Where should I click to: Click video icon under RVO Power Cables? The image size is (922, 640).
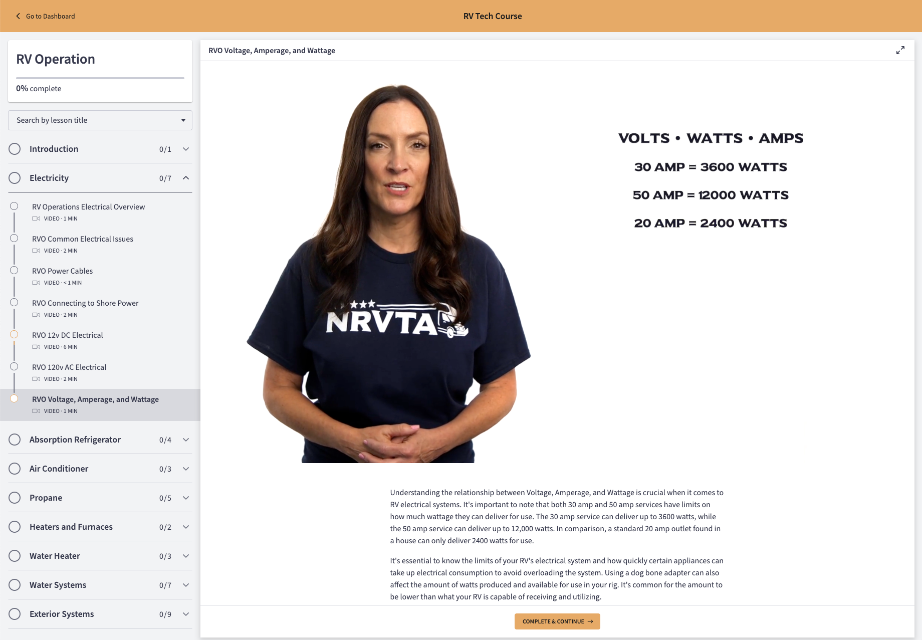(x=36, y=283)
